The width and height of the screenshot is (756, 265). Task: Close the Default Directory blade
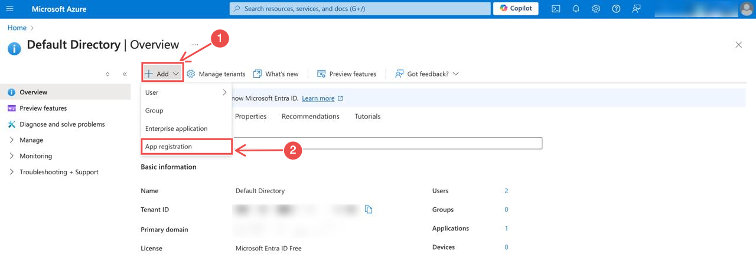click(738, 45)
